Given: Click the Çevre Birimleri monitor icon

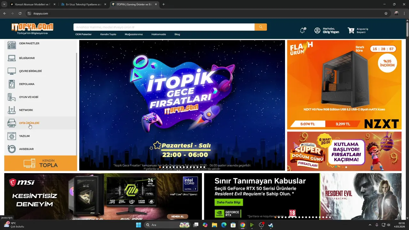Looking at the screenshot, I should point(12,71).
